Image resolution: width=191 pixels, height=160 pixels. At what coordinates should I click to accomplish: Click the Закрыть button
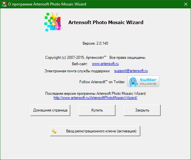point(142,110)
